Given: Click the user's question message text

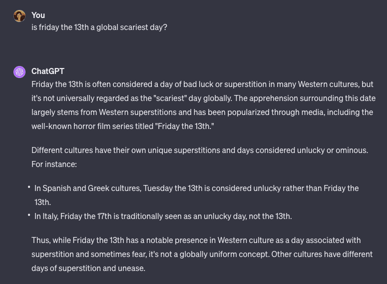Looking at the screenshot, I should click(99, 27).
